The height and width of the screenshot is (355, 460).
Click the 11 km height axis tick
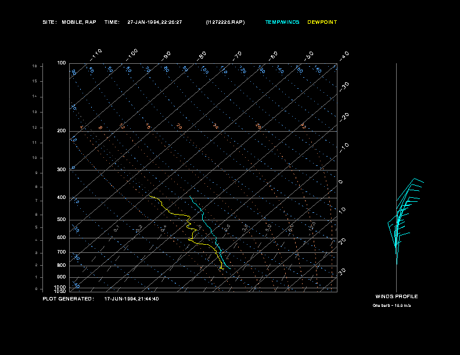pyautogui.click(x=35, y=143)
